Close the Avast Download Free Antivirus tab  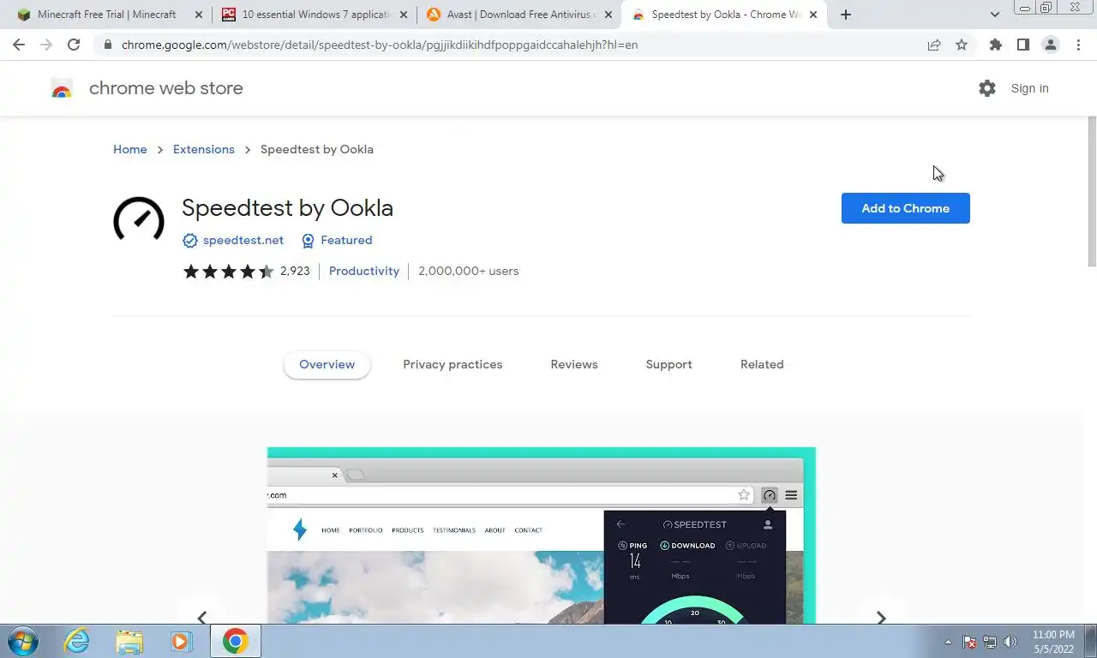tap(608, 15)
